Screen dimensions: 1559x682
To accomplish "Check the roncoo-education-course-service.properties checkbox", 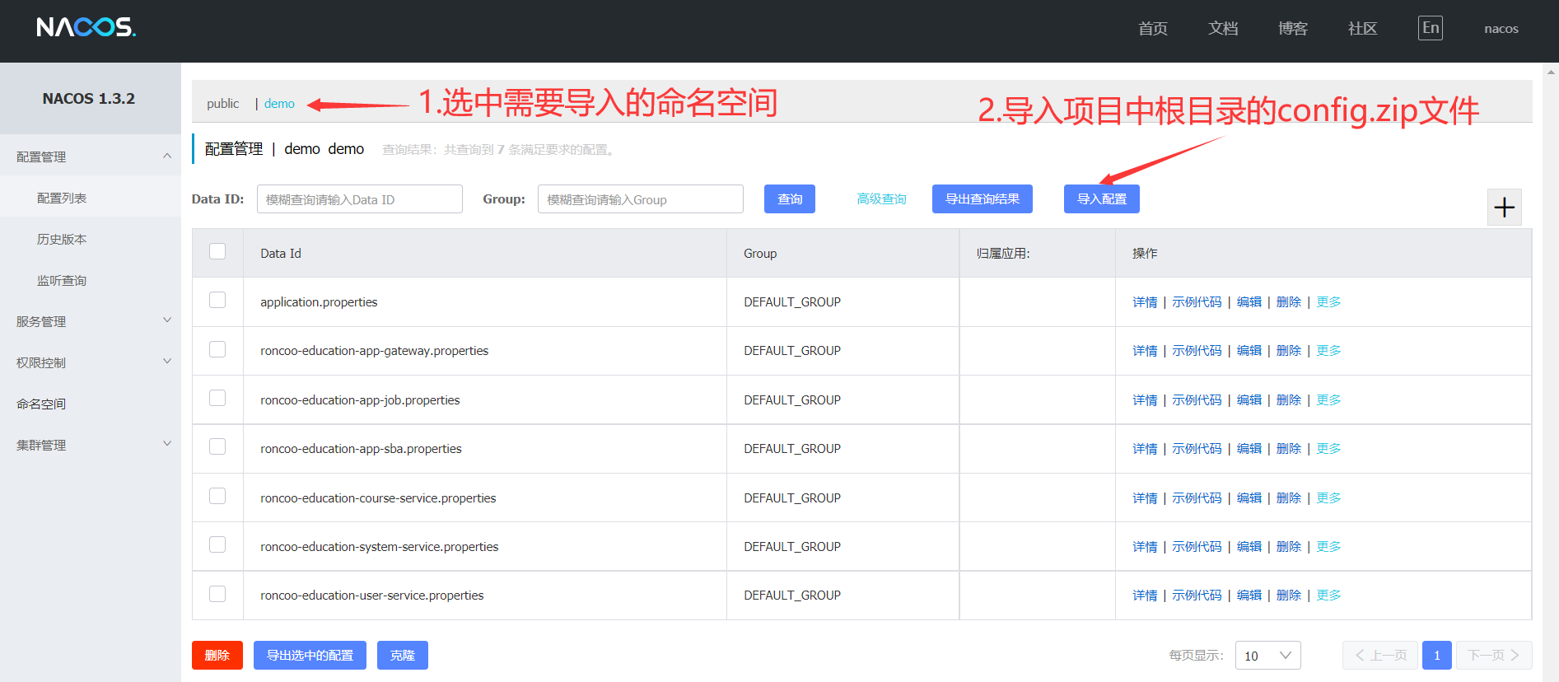I will tap(217, 496).
